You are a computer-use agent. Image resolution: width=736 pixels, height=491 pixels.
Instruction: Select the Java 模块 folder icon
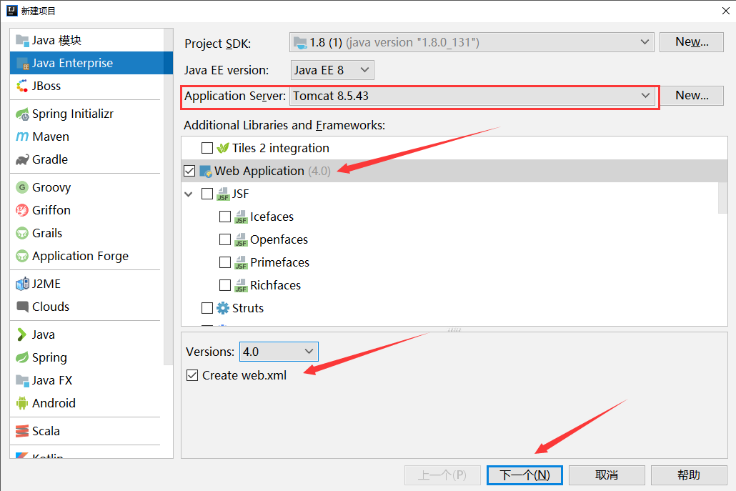coord(22,40)
